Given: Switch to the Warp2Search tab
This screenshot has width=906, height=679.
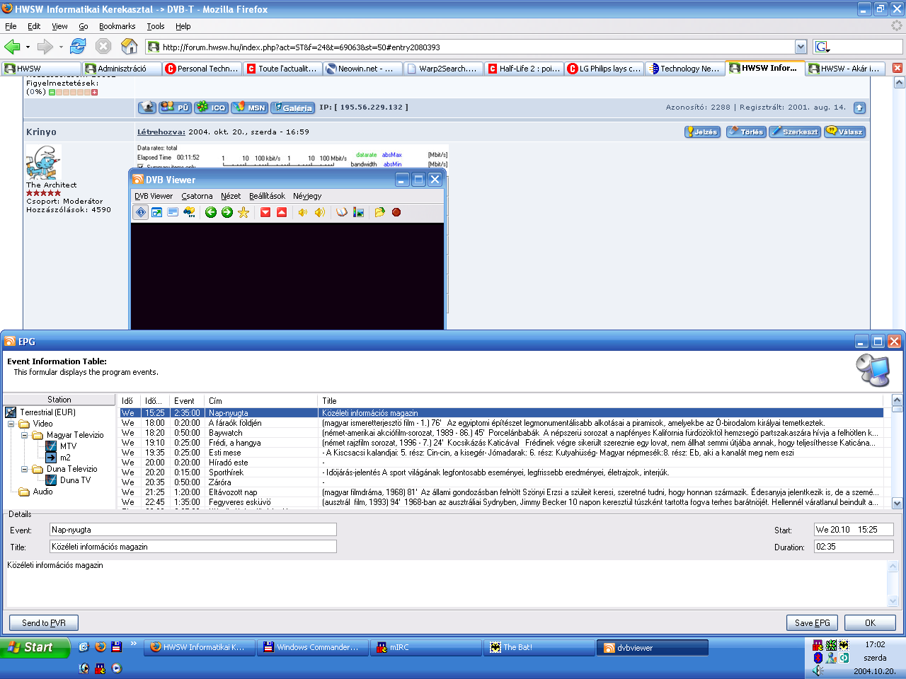Looking at the screenshot, I should [444, 69].
